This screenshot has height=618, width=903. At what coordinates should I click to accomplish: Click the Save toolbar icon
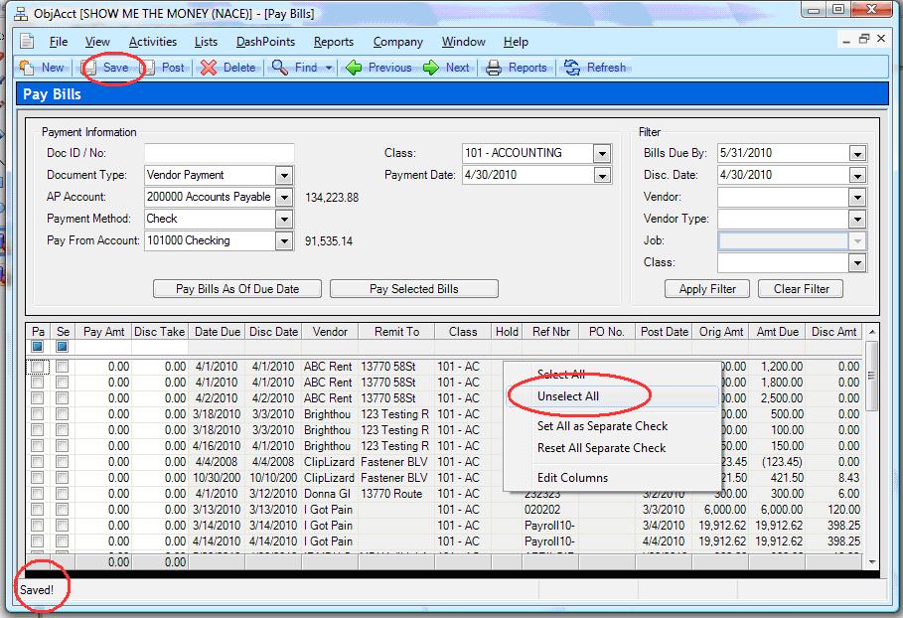click(90, 68)
